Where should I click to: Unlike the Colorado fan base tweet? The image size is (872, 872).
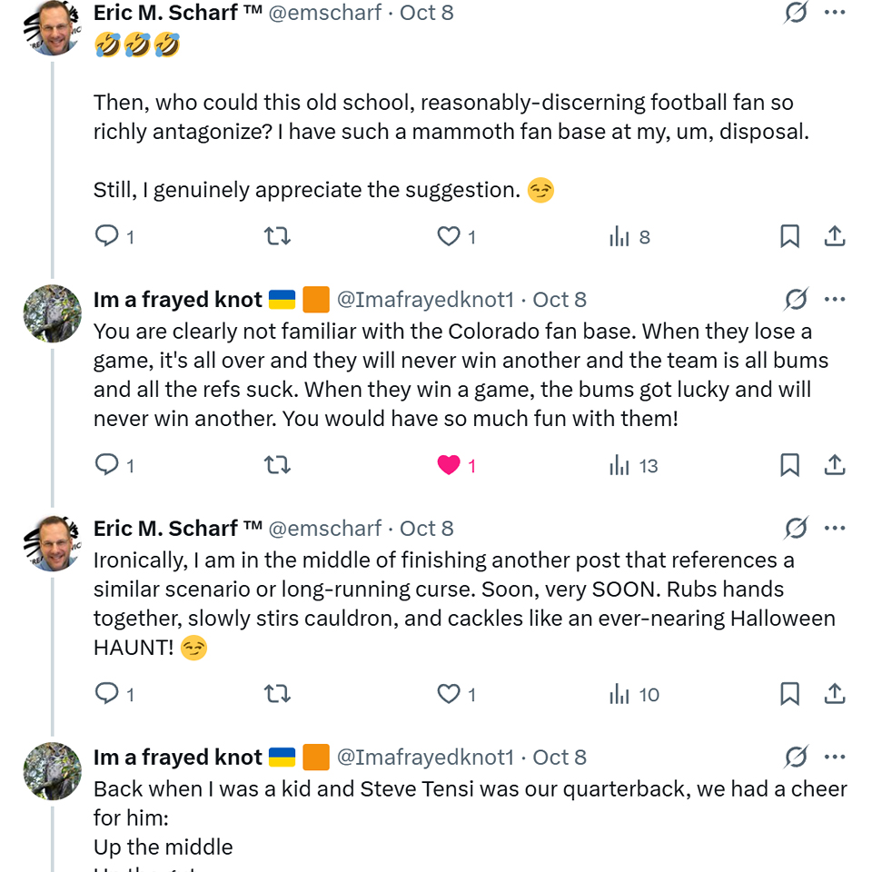tap(449, 465)
